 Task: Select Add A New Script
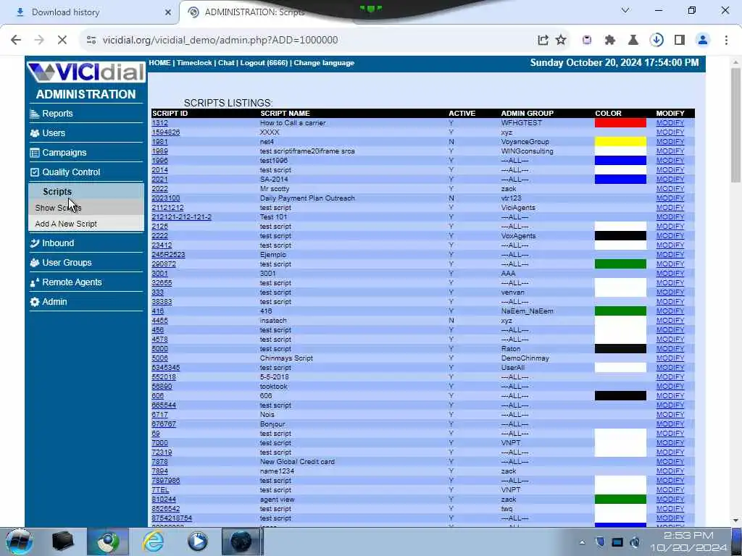pyautogui.click(x=86, y=224)
